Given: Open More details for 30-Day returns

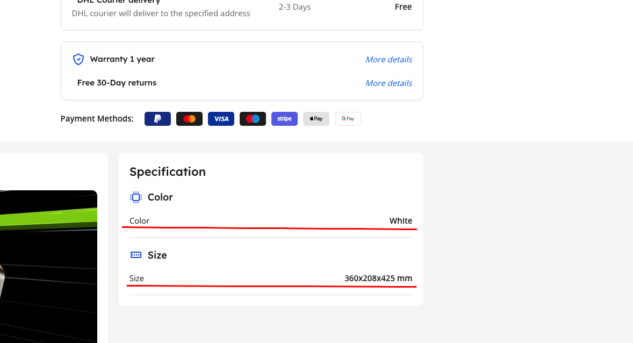Looking at the screenshot, I should pos(389,83).
